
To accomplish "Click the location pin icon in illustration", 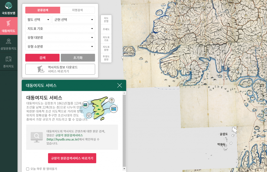I will tap(112, 100).
